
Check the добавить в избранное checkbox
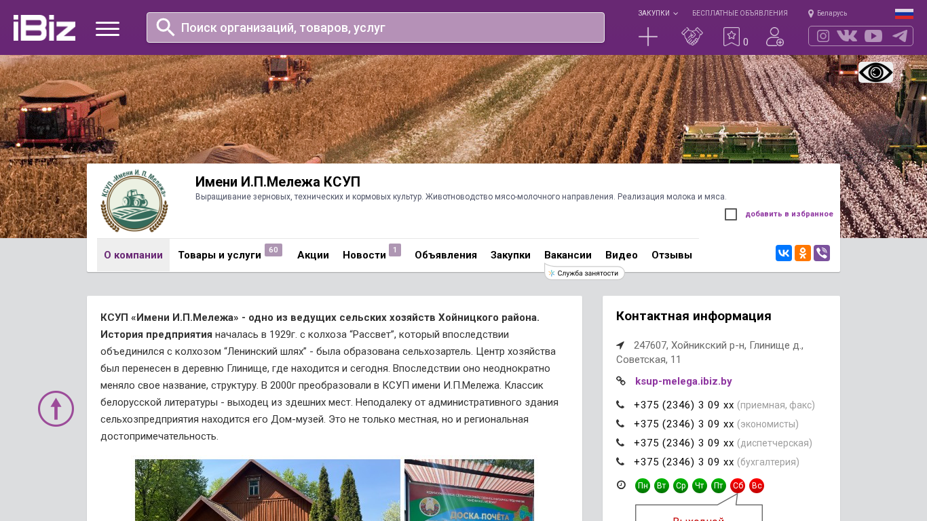click(x=731, y=214)
